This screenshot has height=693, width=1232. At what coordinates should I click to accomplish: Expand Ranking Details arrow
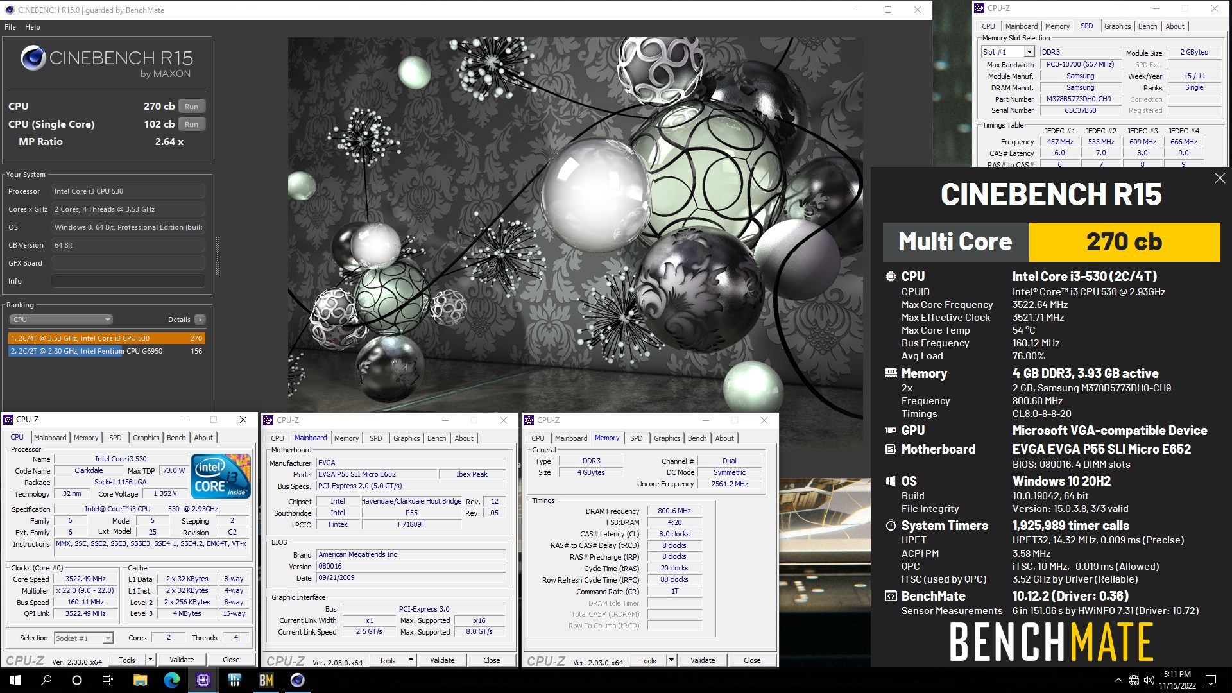[x=200, y=320]
